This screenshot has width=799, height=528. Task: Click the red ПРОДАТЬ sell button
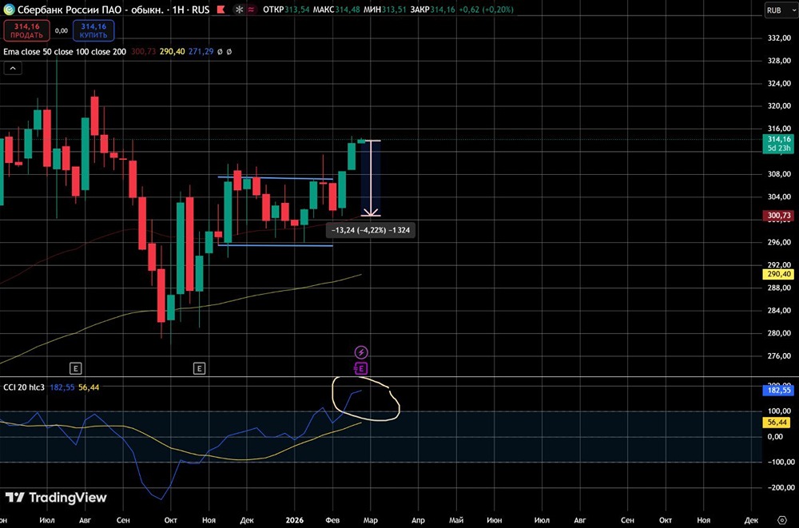[26, 30]
